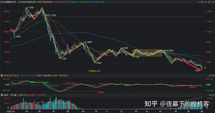Click the MA5:6498.80 indicator value
215x113 pixels.
coord(28,2)
